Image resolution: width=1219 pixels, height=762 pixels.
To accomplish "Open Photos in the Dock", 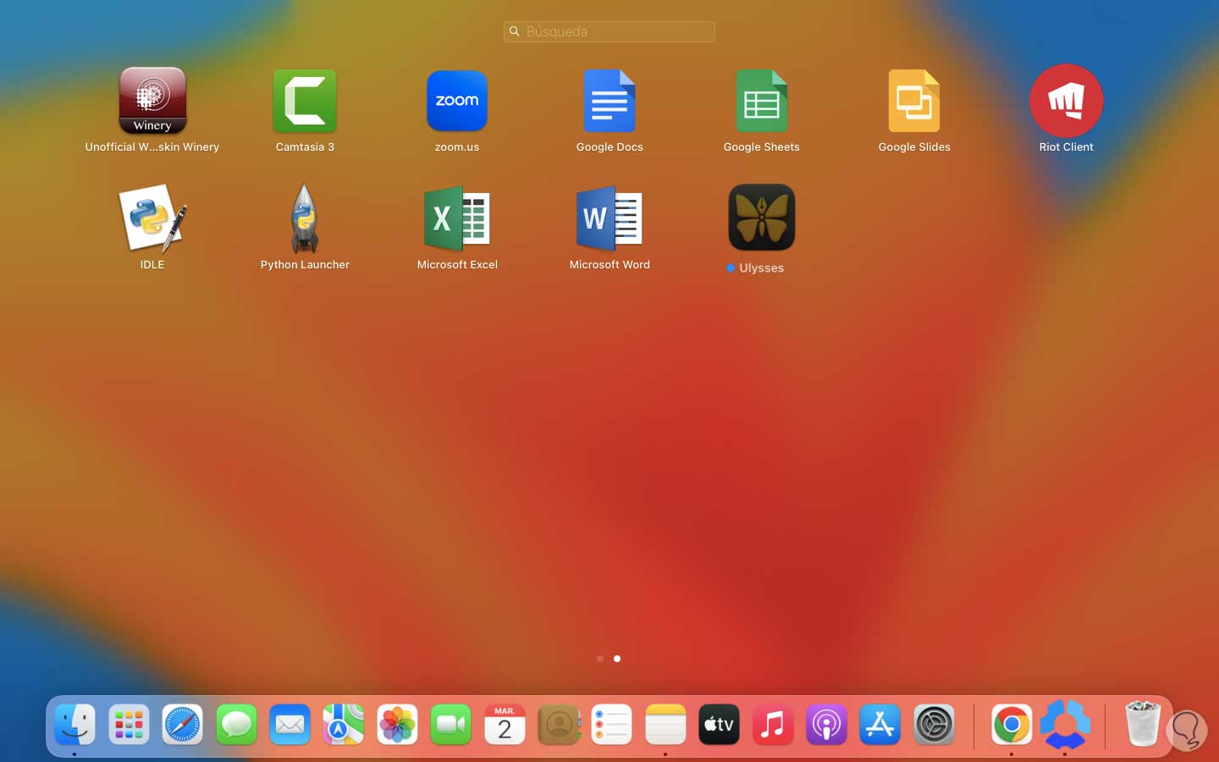I will [x=398, y=725].
